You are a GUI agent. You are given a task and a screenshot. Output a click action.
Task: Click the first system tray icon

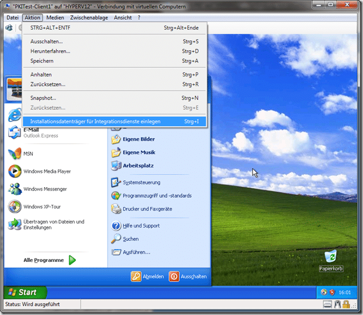[x=324, y=292]
